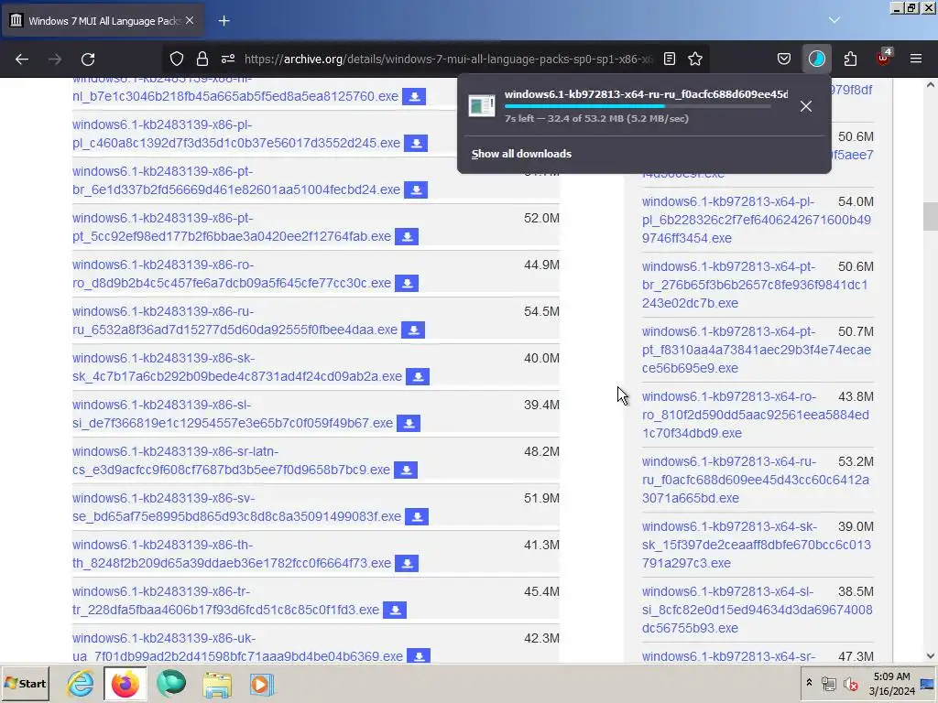Open the kb972813-x64-ro-ro exe link

pyautogui.click(x=755, y=415)
